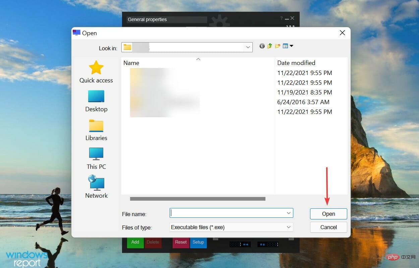This screenshot has height=268, width=419.
Task: Open the Look in dropdown
Action: (x=247, y=47)
